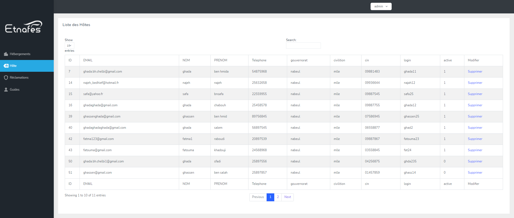Screen dimensions: 514x218
Task: Click the Previous pagination button
Action: tap(258, 197)
